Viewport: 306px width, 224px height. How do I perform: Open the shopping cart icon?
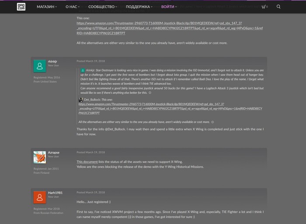pos(264,7)
